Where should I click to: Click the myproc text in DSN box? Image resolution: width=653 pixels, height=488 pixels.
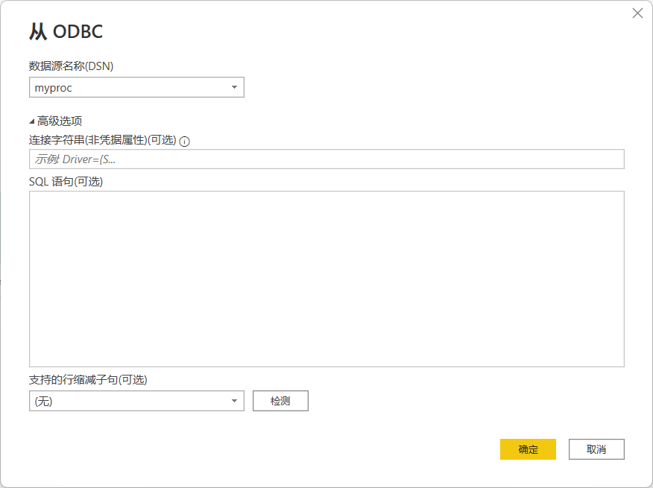coord(53,88)
